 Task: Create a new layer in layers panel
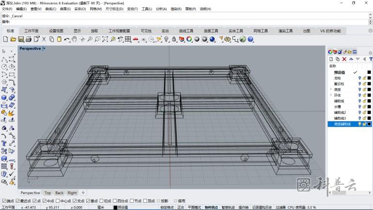click(331, 59)
